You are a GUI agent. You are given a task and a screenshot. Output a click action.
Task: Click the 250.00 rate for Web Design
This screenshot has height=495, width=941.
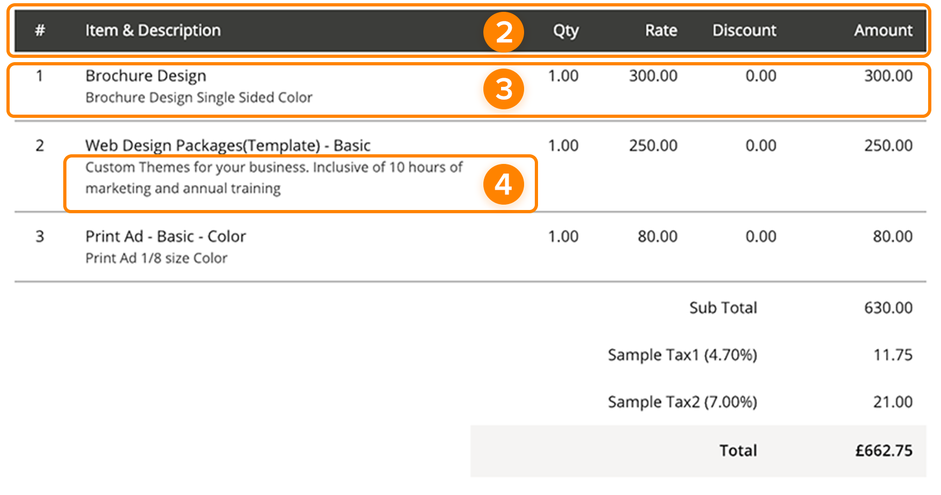[653, 146]
